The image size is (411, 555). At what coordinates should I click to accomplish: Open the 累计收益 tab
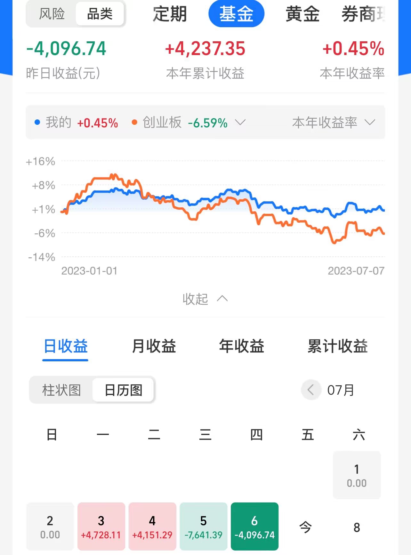[338, 346]
